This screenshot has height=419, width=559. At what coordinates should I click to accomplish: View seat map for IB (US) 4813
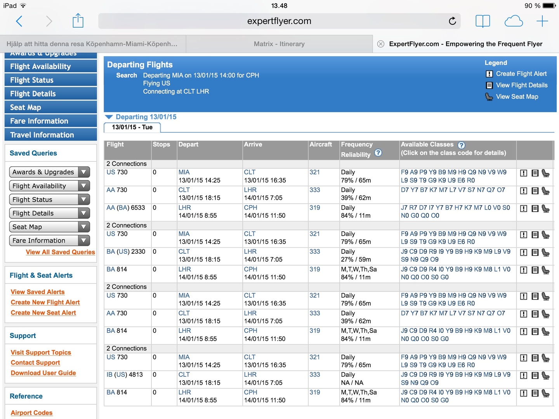click(545, 376)
